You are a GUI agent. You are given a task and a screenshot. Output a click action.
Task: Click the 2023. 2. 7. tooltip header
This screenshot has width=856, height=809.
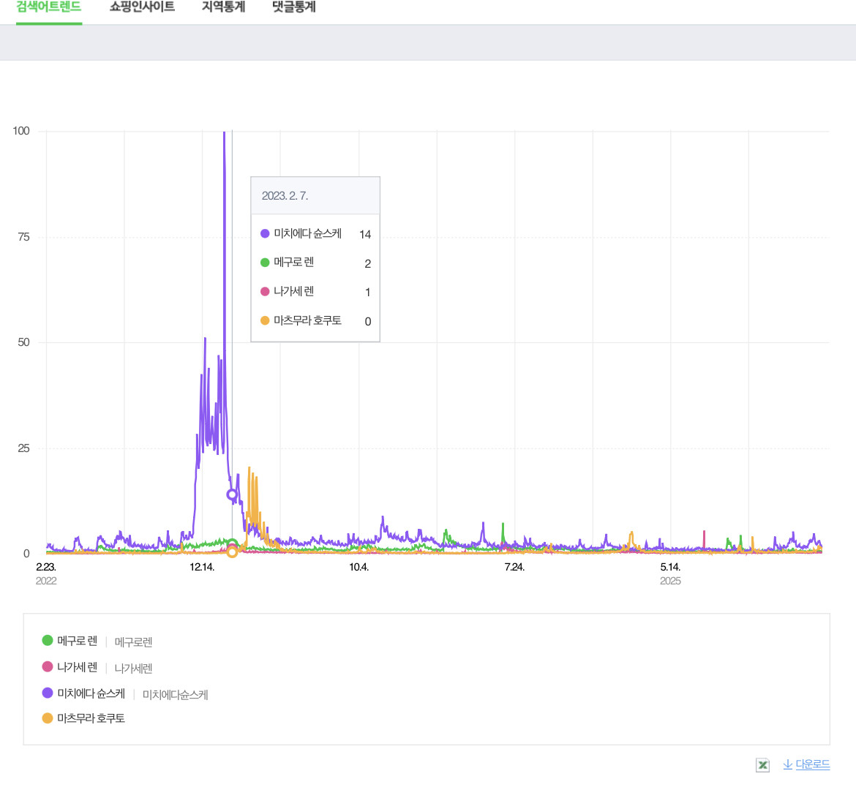click(315, 195)
